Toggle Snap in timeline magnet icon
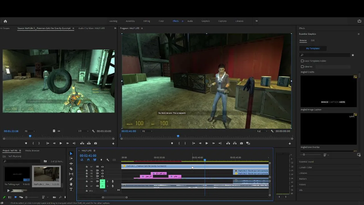Viewport: 364px width, 205px height. point(88,160)
